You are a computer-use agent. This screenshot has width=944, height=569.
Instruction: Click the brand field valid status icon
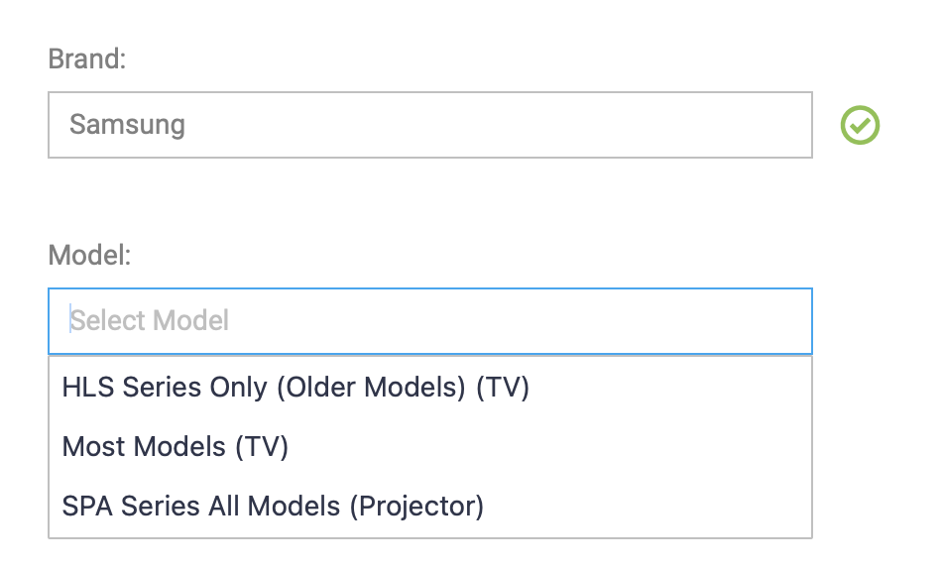[860, 126]
